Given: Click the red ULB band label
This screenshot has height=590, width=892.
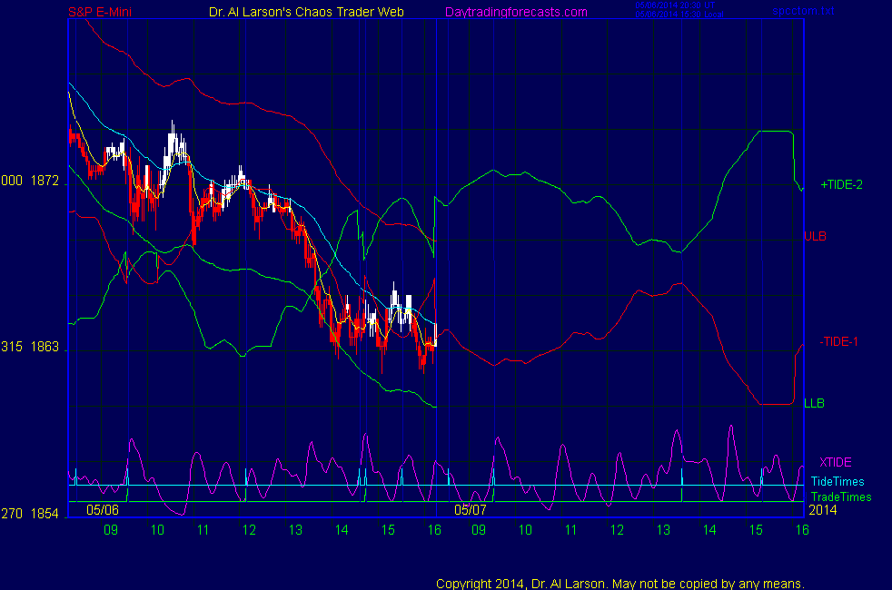Looking at the screenshot, I should 815,237.
